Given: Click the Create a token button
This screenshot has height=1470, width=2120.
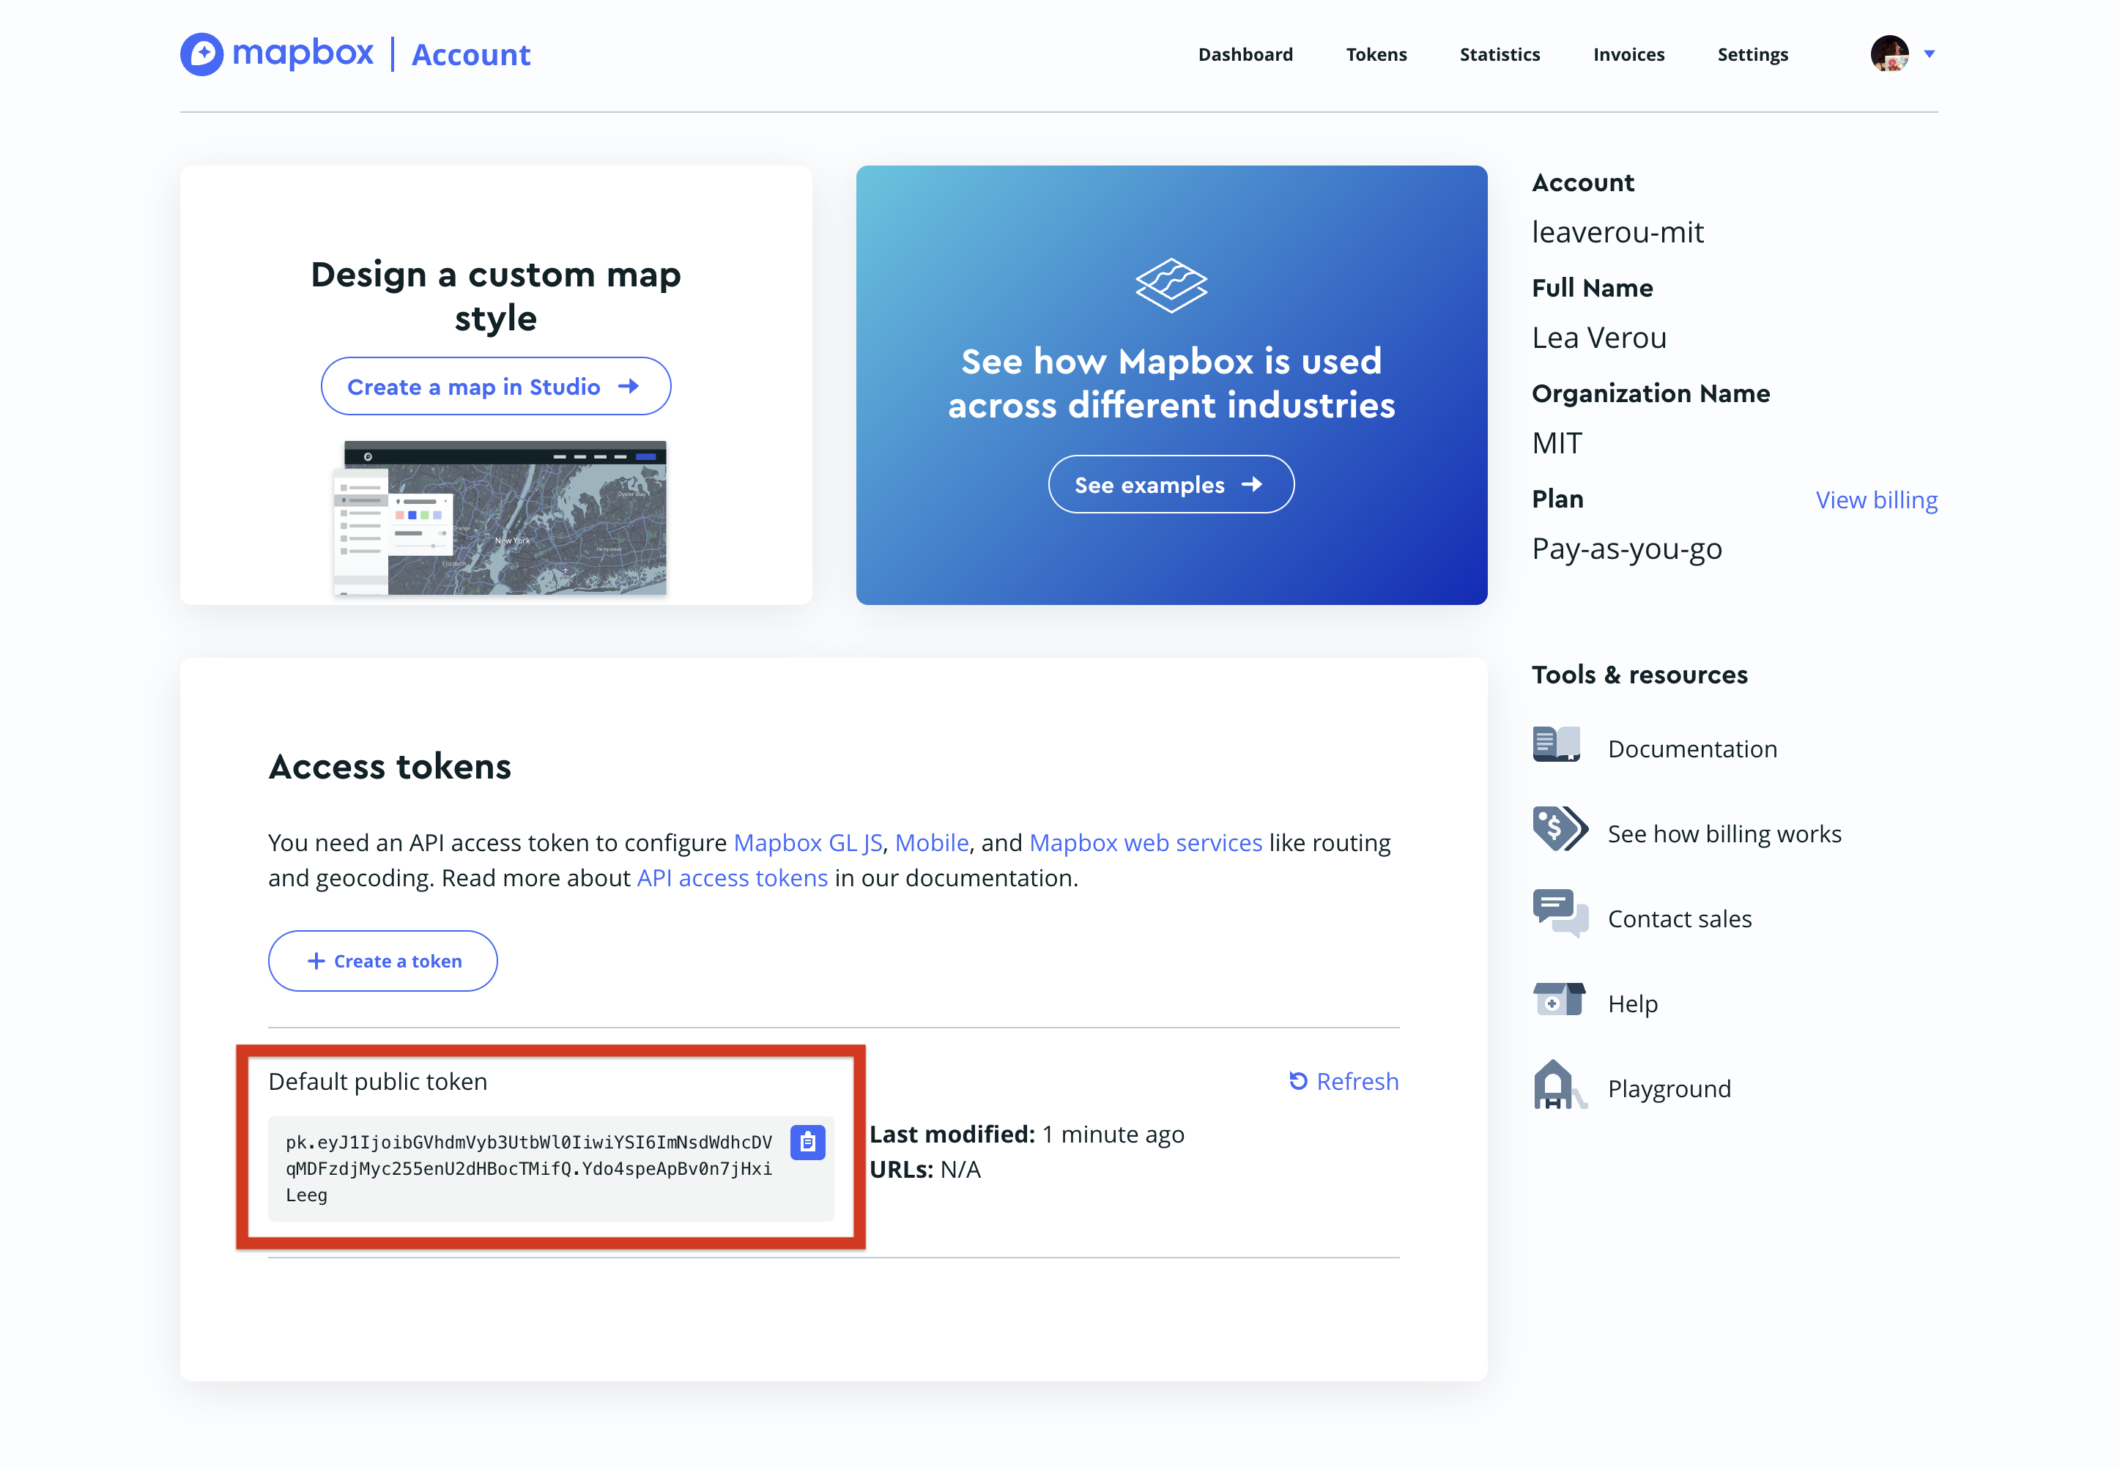Looking at the screenshot, I should [x=382, y=961].
